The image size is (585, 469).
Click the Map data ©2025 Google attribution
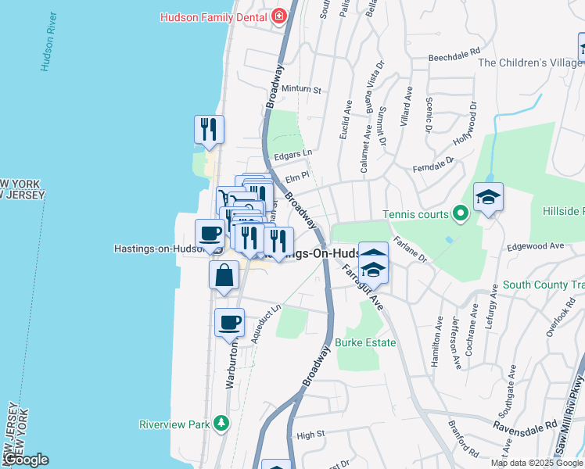click(x=537, y=463)
